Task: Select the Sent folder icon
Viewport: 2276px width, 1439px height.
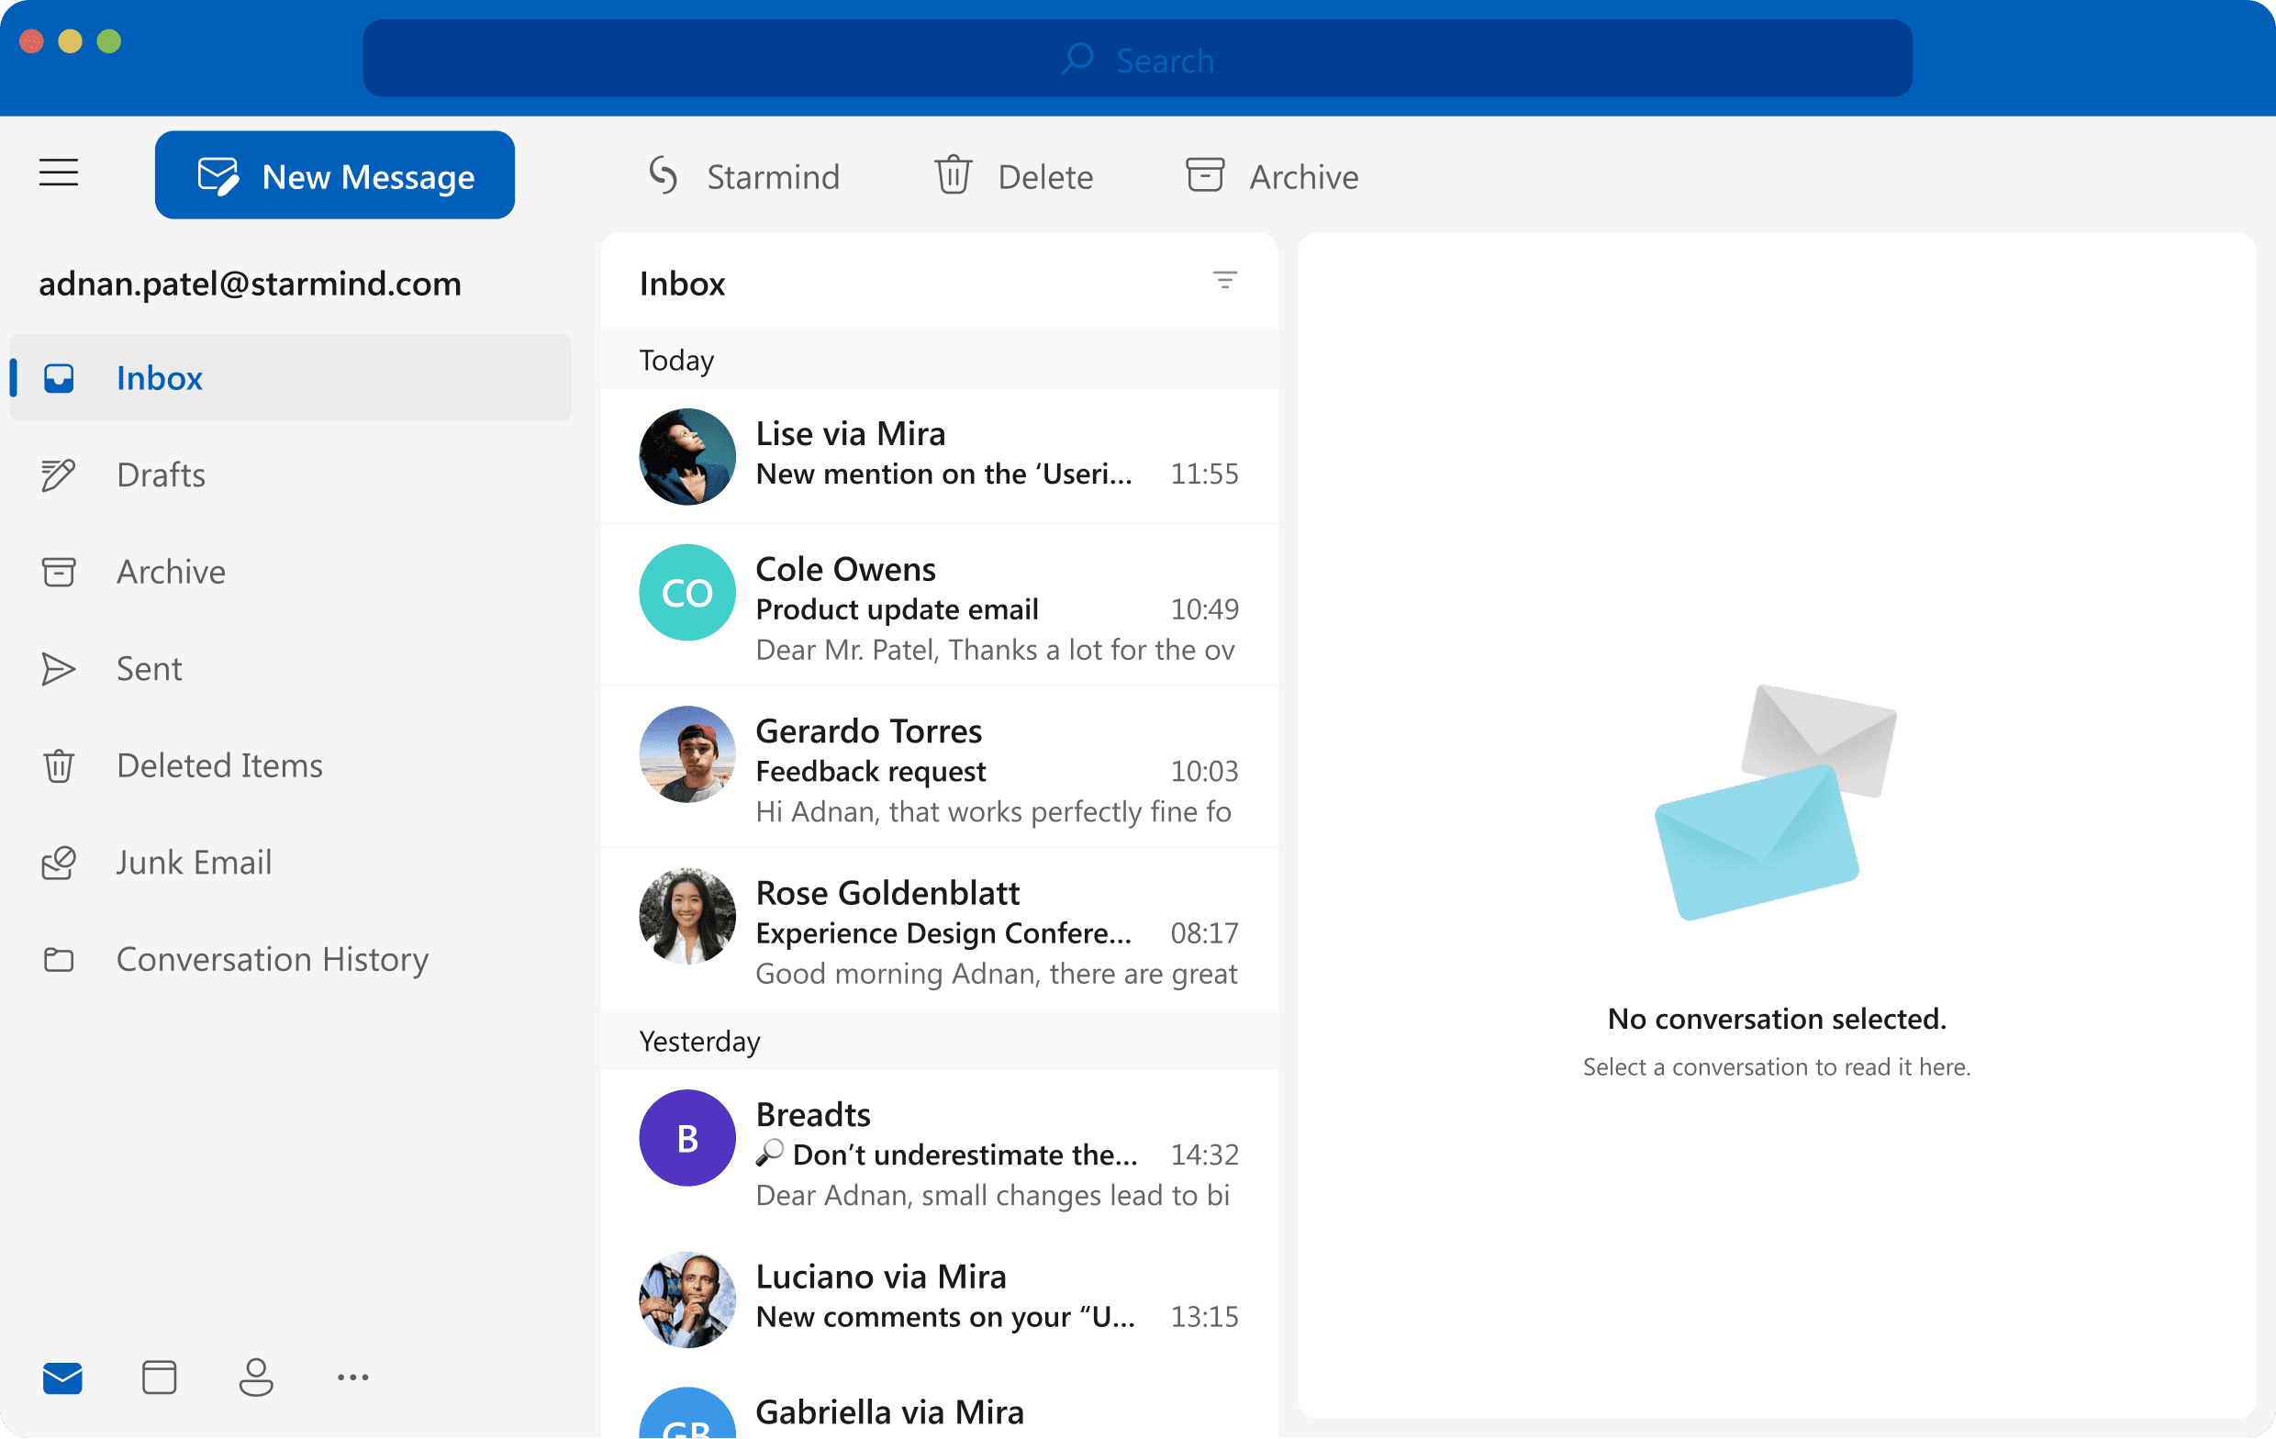Action: click(59, 669)
